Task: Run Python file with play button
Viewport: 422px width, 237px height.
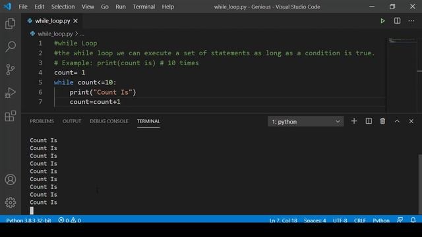Action: 382,21
